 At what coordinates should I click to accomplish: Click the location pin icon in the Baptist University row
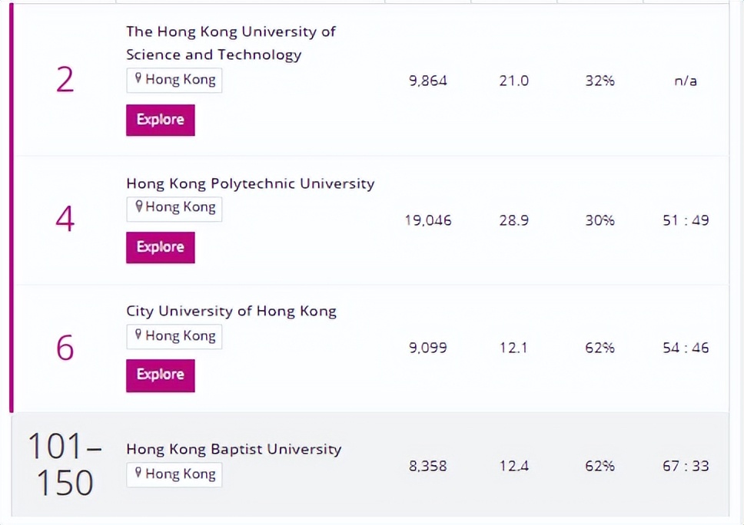tap(138, 474)
